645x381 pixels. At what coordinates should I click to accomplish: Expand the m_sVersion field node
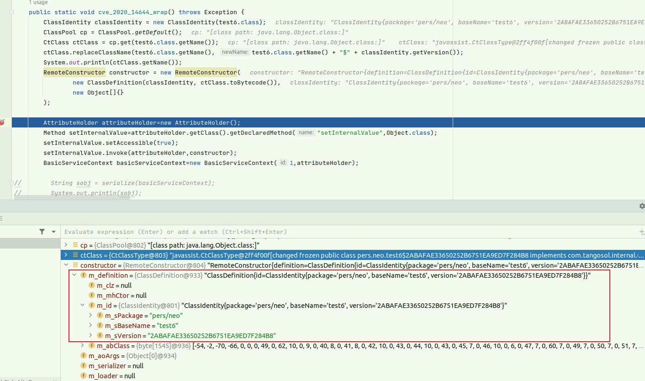(x=91, y=335)
